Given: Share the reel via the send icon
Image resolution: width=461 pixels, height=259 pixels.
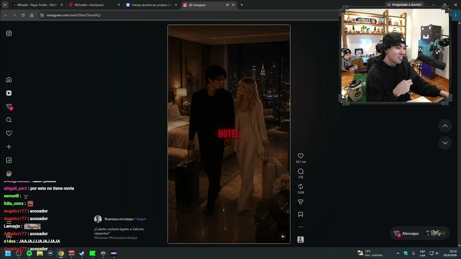Looking at the screenshot, I should tap(301, 202).
